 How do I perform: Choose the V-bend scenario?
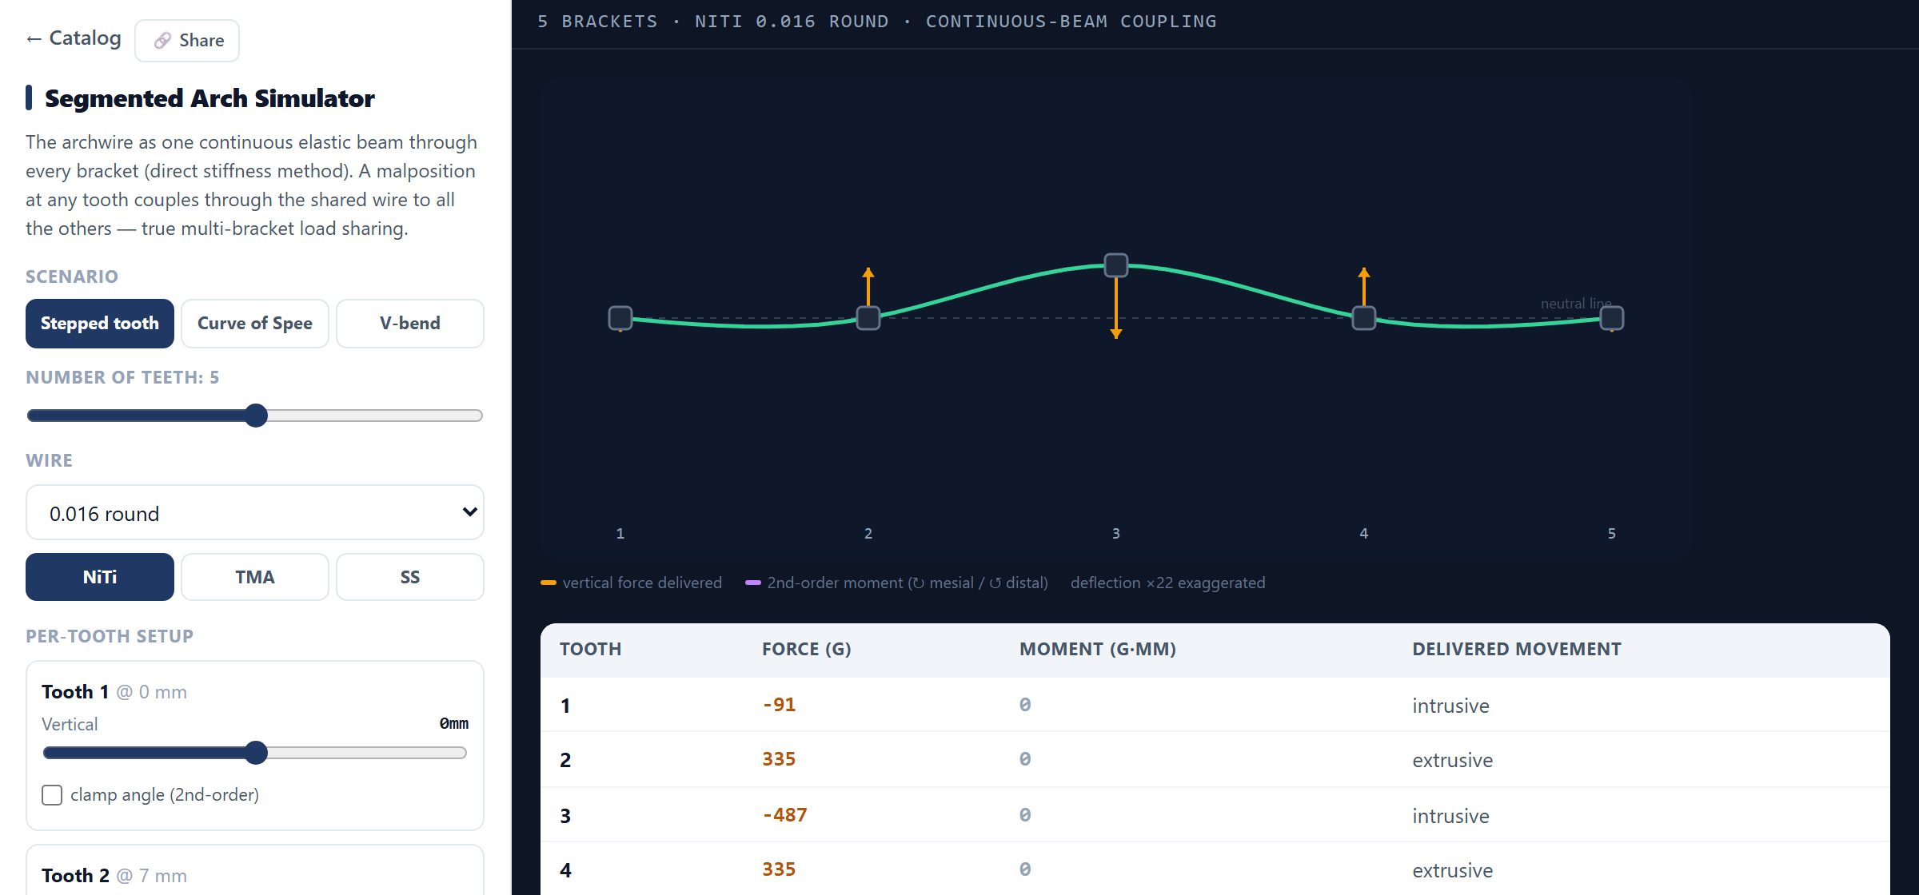pos(410,324)
